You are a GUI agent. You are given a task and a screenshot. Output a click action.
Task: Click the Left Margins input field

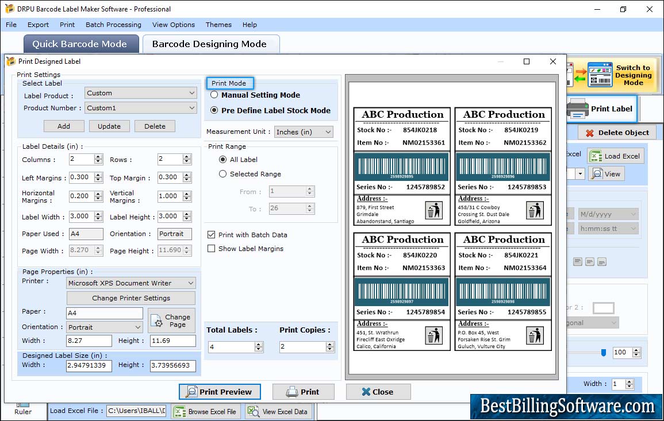[x=82, y=177]
